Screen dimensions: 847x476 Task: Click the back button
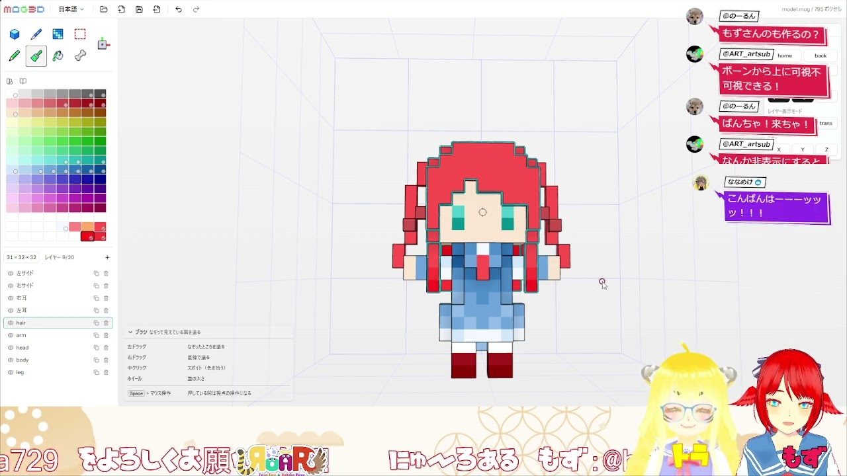821,56
